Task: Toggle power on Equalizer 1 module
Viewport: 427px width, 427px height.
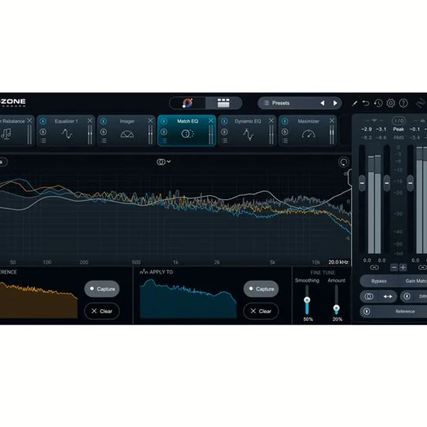Action: (x=43, y=121)
